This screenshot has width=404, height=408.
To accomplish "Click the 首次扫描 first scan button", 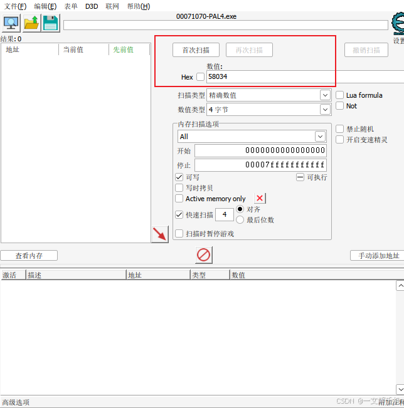I will [x=196, y=50].
